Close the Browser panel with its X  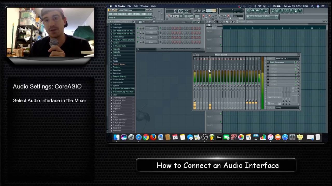pyautogui.click(x=134, y=21)
